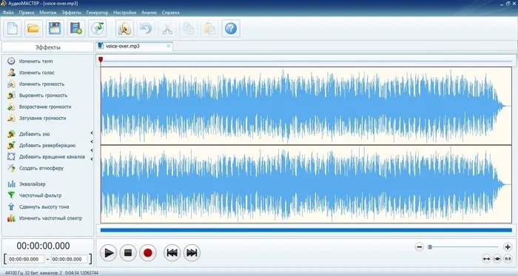Screen dimensions: 518x276
Task: Click the Сдвинуть высоту тона arrow icon
Action: pyautogui.click(x=11, y=206)
